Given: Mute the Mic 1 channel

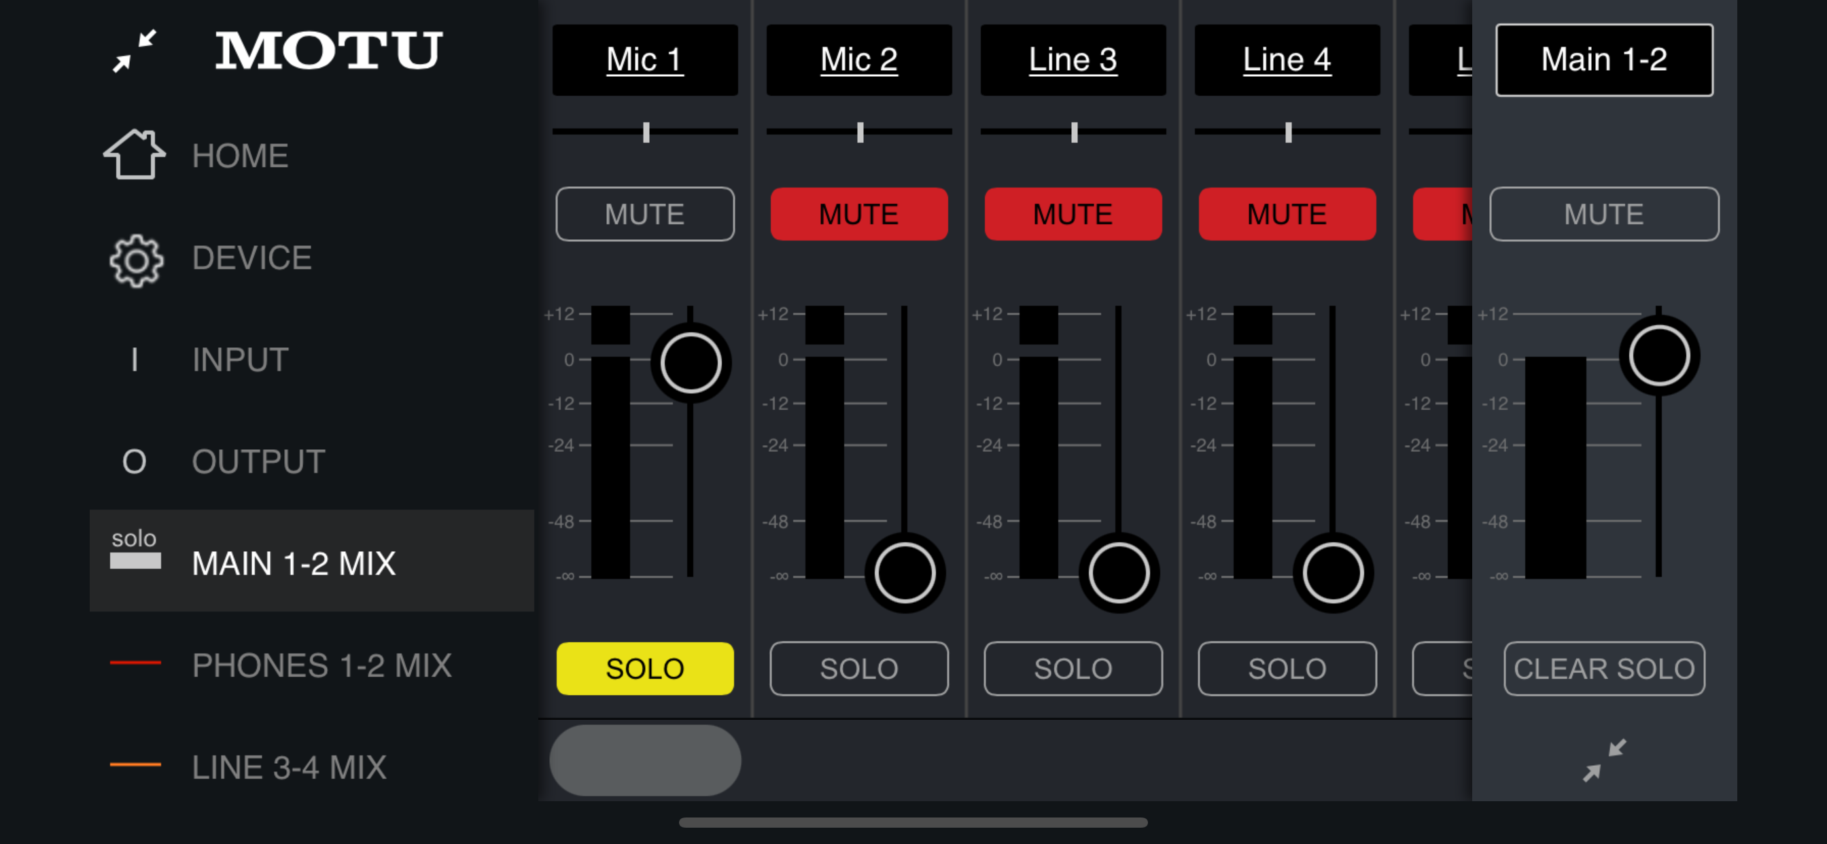Looking at the screenshot, I should tap(645, 214).
